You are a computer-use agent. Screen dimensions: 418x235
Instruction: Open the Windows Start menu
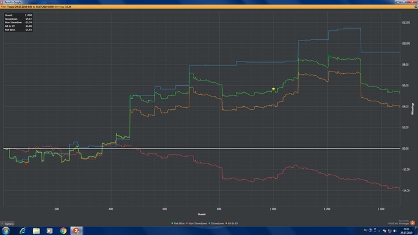pyautogui.click(x=5, y=230)
